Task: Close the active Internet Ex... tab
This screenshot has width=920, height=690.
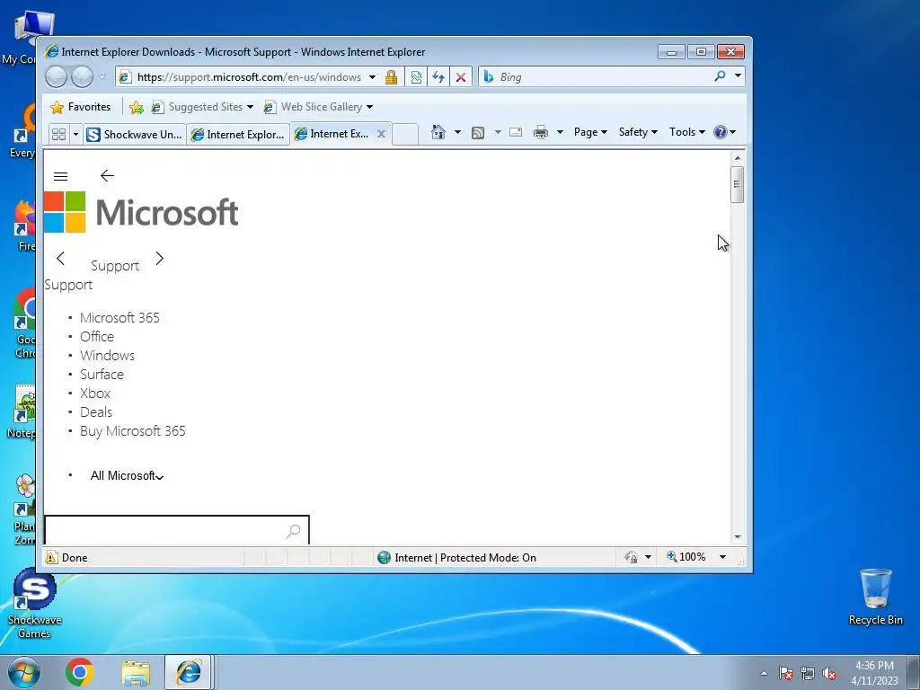Action: (x=381, y=134)
